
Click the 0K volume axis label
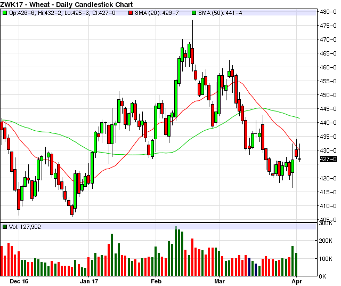coord(322,276)
